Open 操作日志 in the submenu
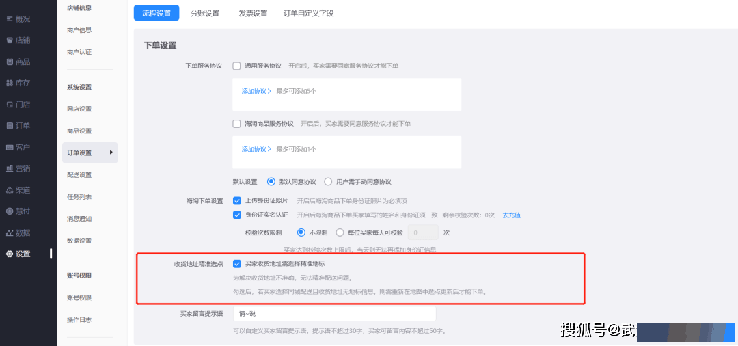Image resolution: width=738 pixels, height=346 pixels. 79,319
